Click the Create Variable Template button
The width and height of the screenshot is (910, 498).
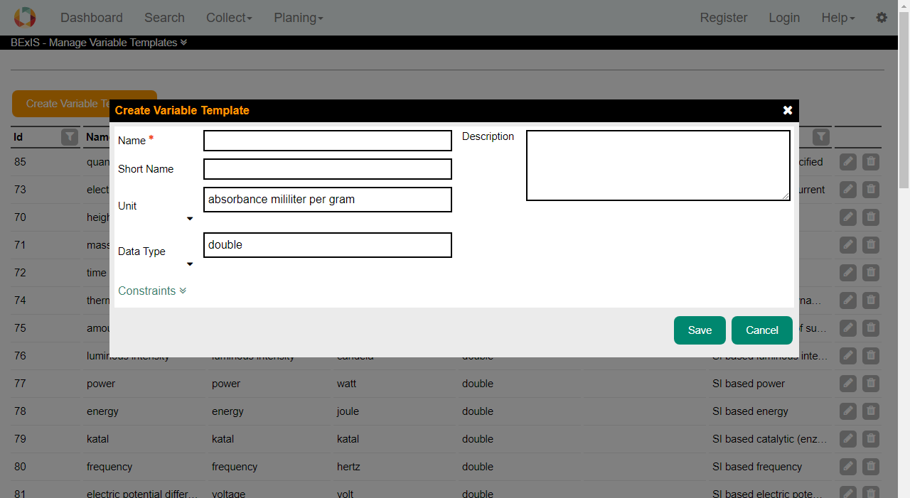coord(85,104)
